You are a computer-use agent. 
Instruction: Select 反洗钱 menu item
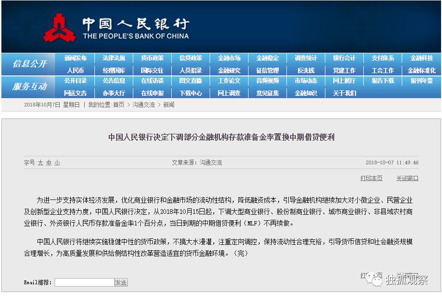tap(306, 70)
